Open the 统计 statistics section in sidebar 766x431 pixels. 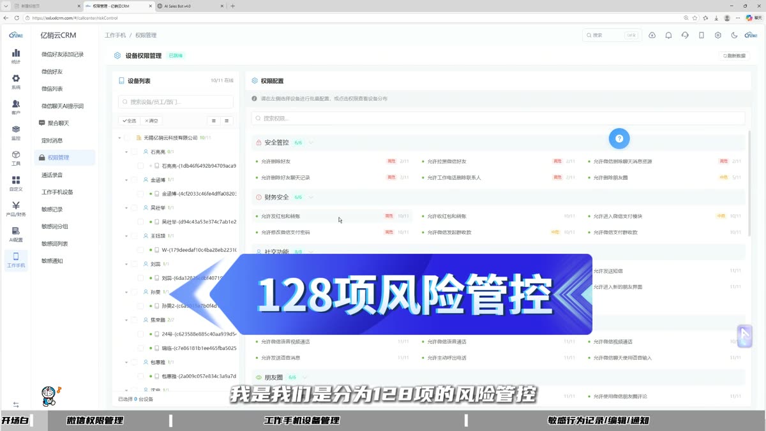(16, 56)
